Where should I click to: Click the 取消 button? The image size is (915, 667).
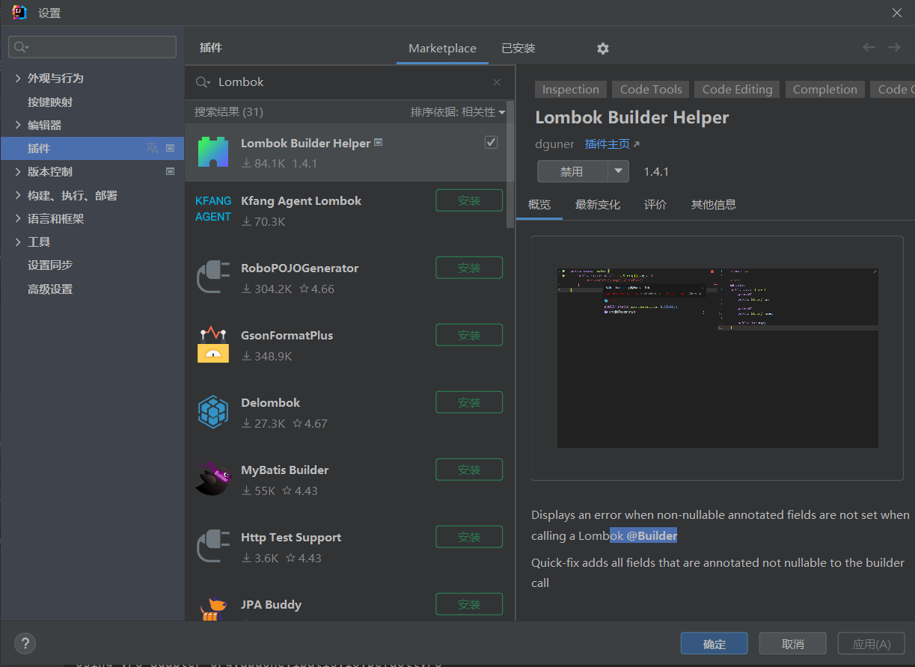tap(793, 644)
